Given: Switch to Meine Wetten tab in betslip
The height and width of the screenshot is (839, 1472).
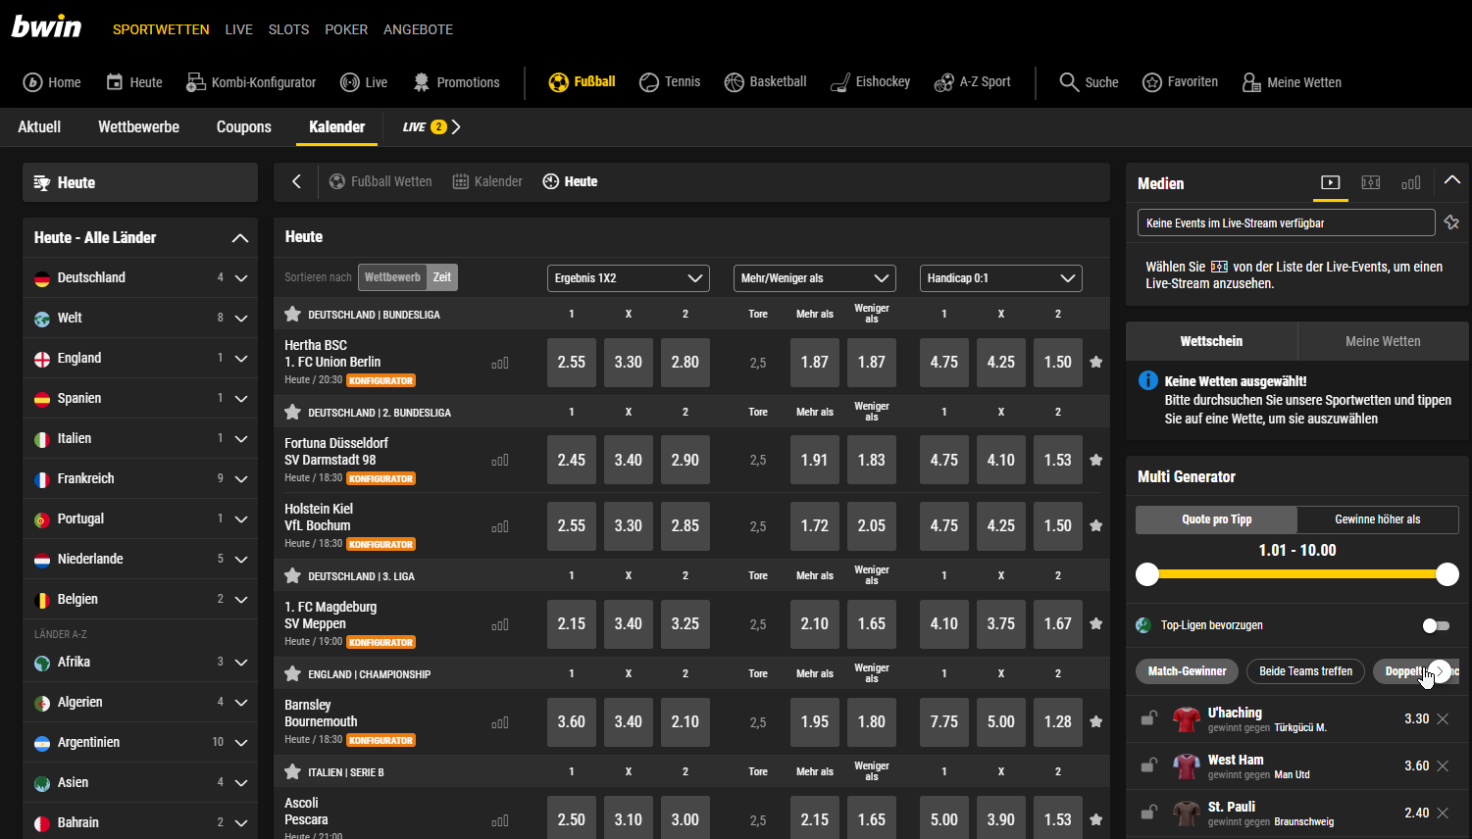Looking at the screenshot, I should (1383, 341).
